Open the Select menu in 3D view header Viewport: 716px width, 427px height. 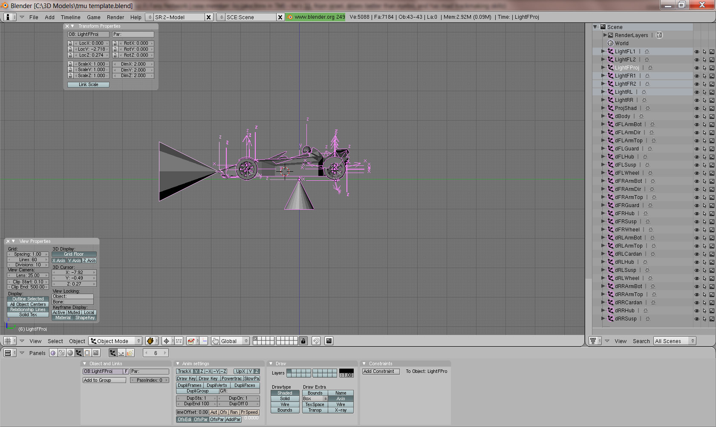tap(55, 341)
